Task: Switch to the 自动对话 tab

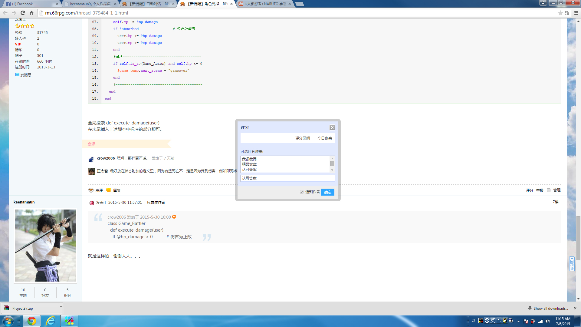Action: click(x=148, y=4)
